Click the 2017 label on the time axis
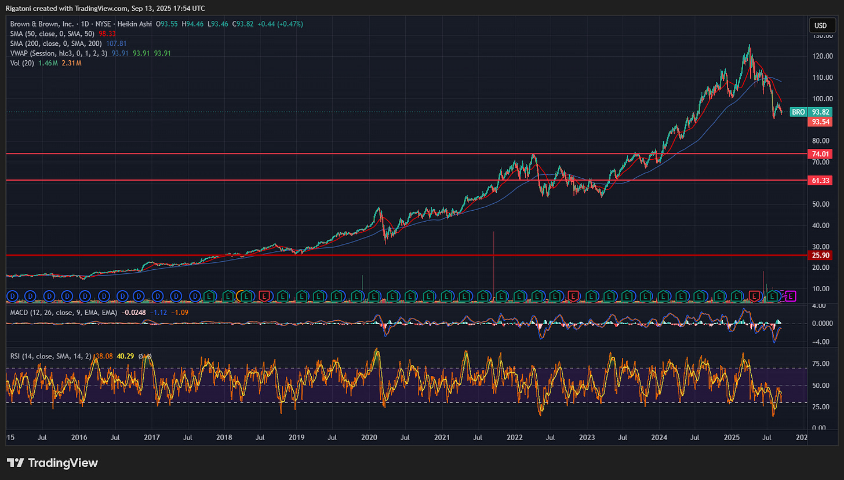 (152, 438)
